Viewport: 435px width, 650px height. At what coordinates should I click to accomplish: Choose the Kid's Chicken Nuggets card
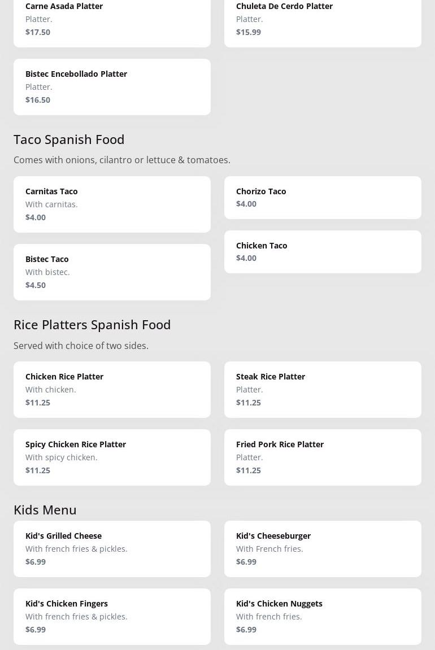(323, 617)
